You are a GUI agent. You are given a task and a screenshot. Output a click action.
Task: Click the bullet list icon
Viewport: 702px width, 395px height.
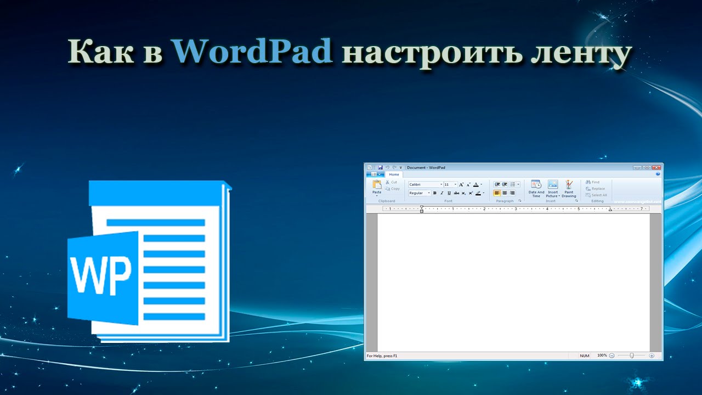513,184
